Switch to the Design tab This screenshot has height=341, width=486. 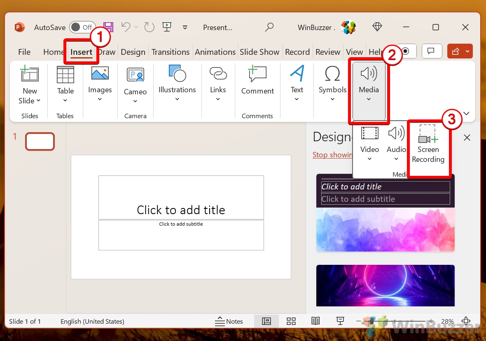coord(133,52)
